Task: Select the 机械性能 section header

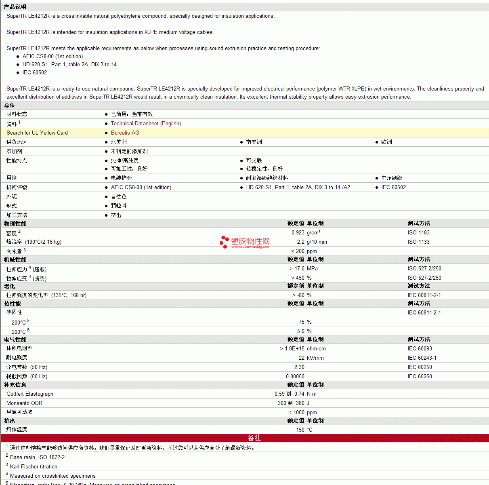Action: 15,259
